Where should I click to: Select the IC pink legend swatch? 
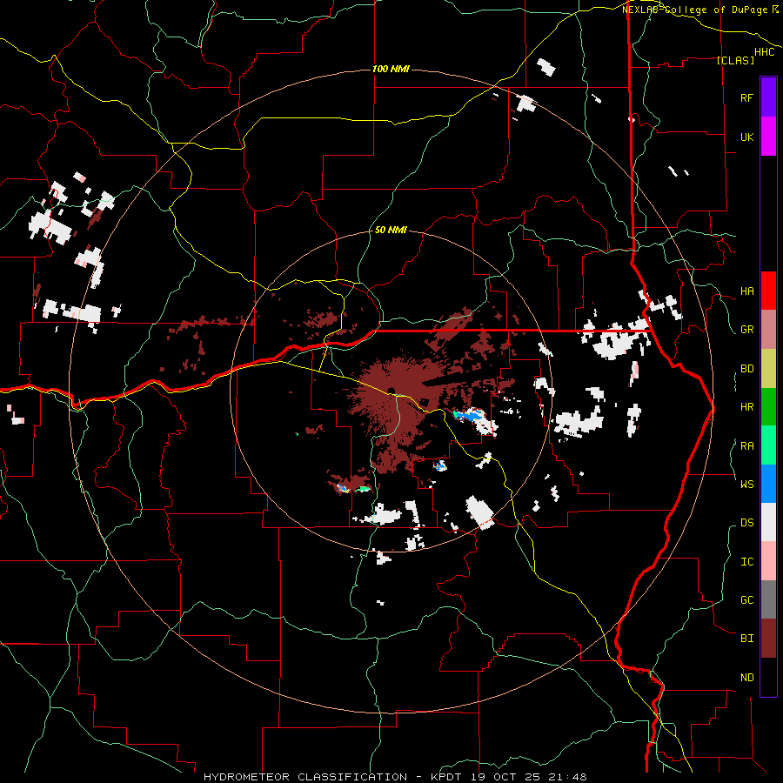768,561
